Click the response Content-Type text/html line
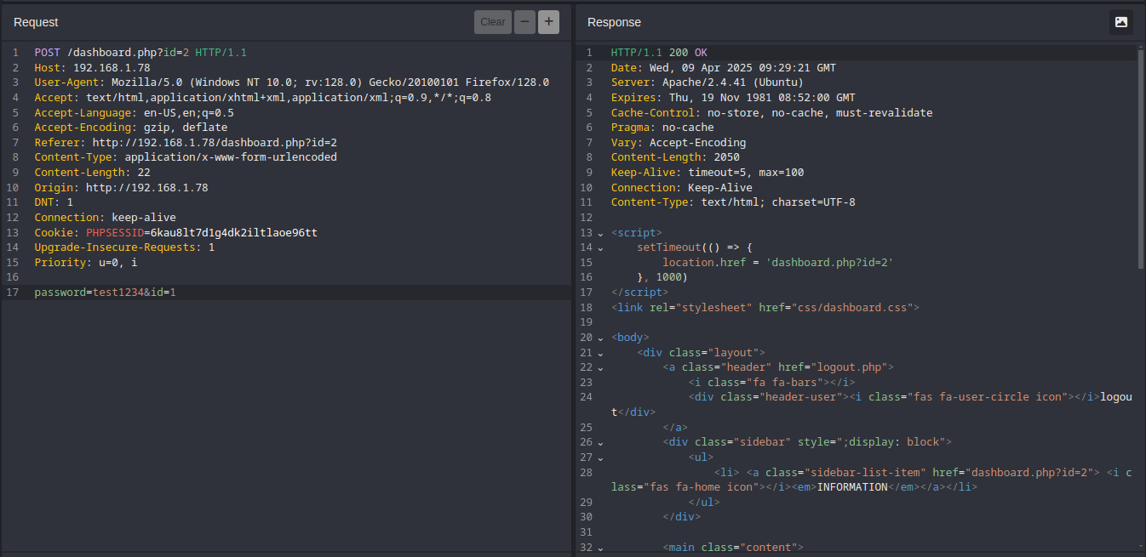Screen dimensions: 1146x557 tap(733, 202)
